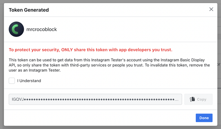This screenshot has width=221, height=129.
Task: Click the Instagram Basic Display description paragraph
Action: 109,65
